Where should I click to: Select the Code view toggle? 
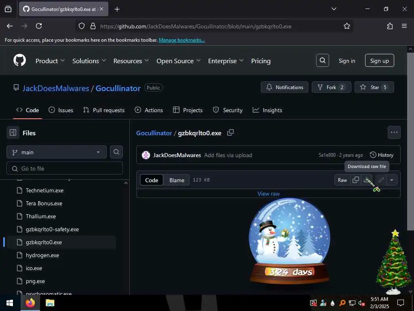(152, 180)
